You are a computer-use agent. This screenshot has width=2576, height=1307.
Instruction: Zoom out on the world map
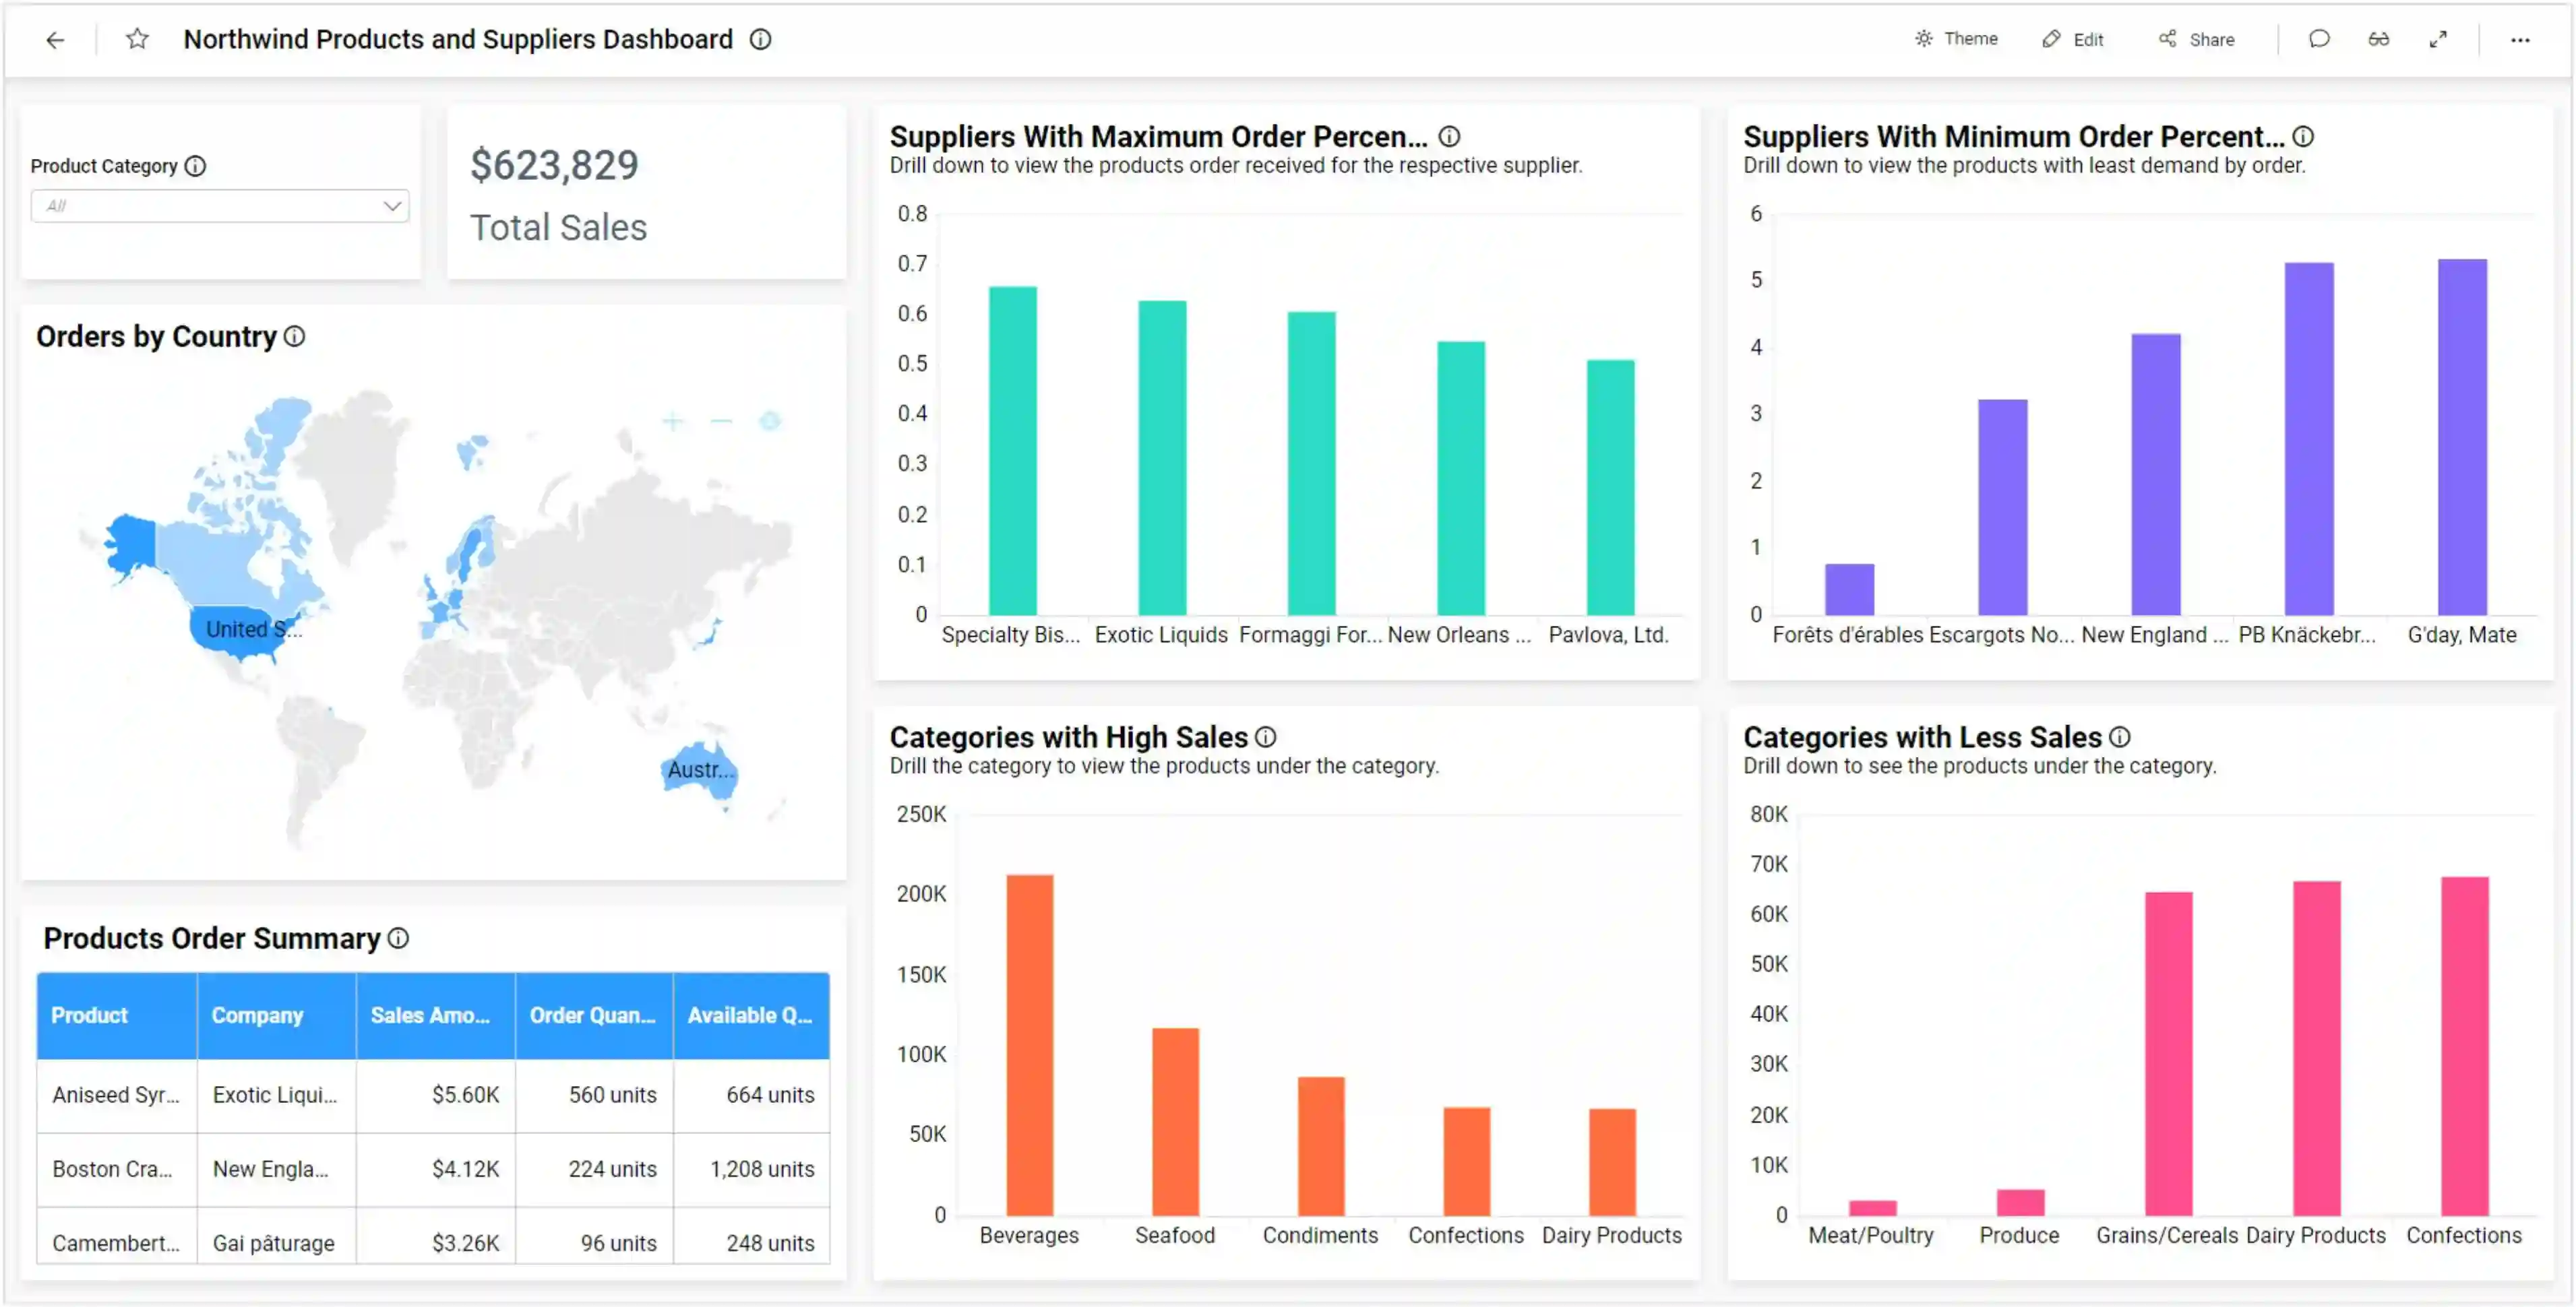[721, 420]
